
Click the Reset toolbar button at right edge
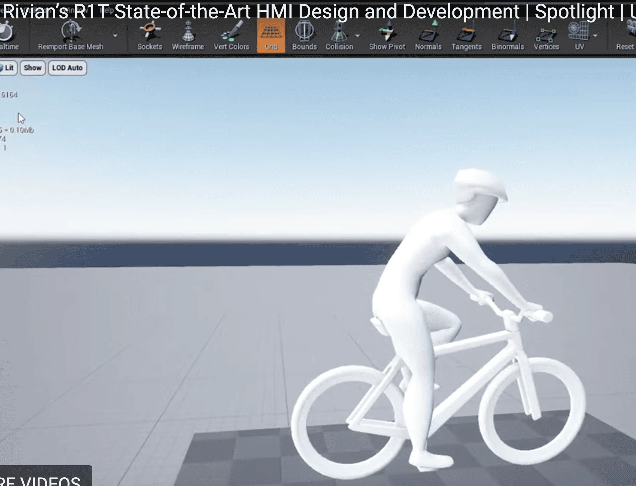pos(625,35)
